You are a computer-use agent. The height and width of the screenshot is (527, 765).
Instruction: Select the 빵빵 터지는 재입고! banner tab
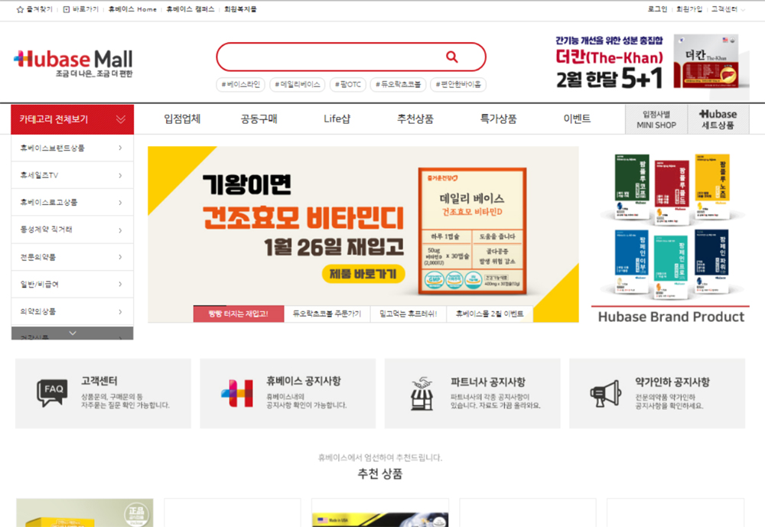pyautogui.click(x=239, y=314)
